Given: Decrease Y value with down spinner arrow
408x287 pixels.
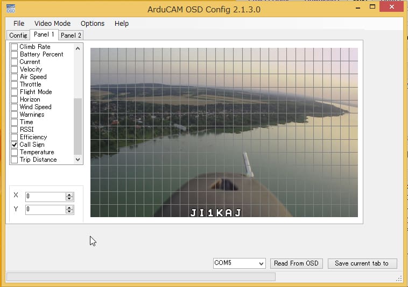Looking at the screenshot, I should [69, 212].
